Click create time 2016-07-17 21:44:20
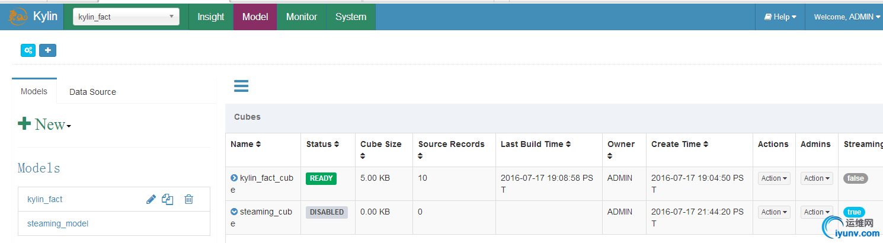The width and height of the screenshot is (883, 243). 698,218
